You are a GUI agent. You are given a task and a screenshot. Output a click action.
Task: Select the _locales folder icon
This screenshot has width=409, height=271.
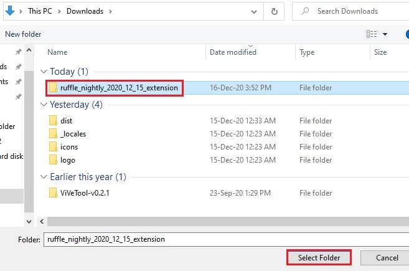point(53,133)
